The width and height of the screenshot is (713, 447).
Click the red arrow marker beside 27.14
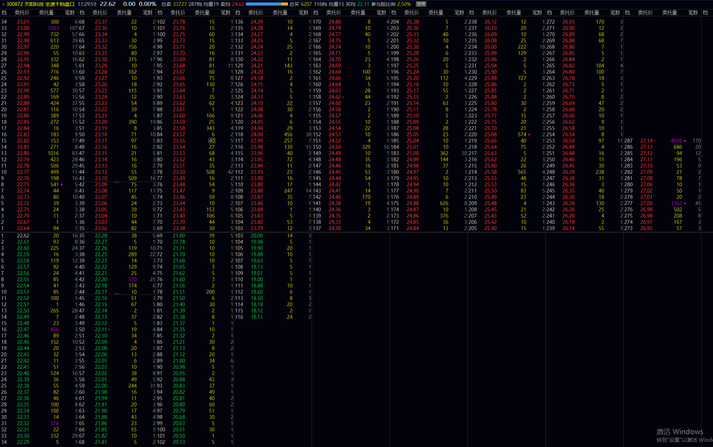[x=655, y=141]
